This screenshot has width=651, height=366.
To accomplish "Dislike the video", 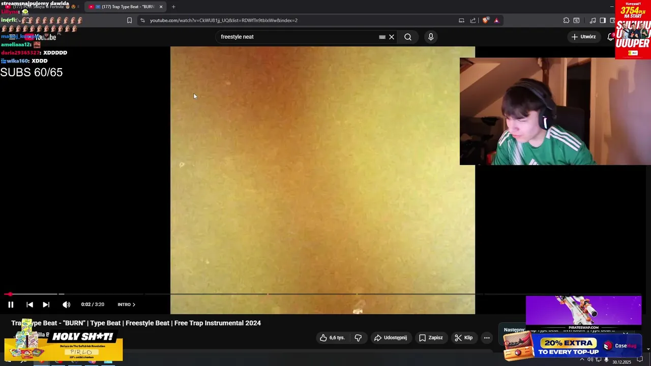I will click(358, 338).
